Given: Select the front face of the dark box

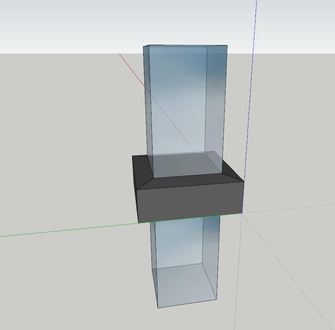Looking at the screenshot, I should (x=188, y=202).
